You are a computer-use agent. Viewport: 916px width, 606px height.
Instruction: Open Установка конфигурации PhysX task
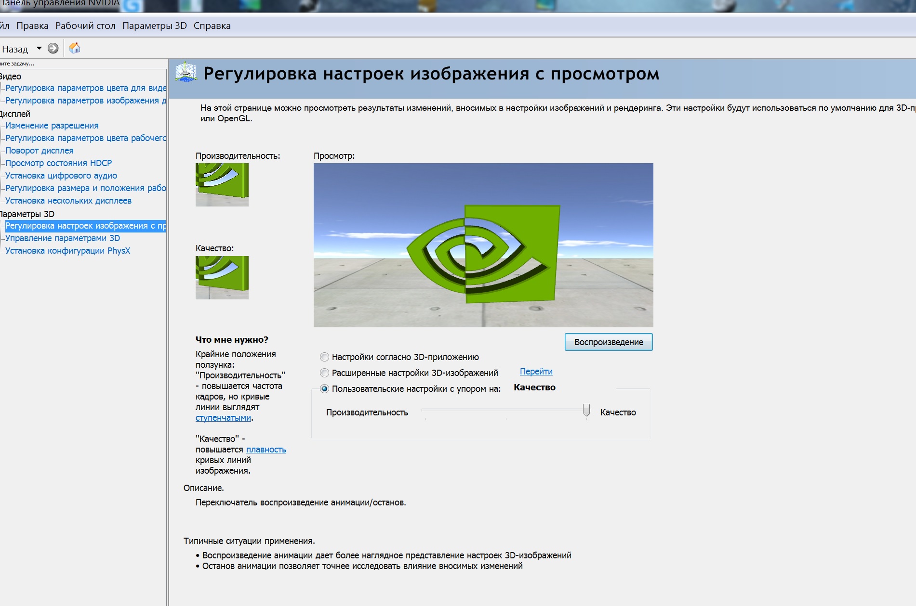click(x=68, y=251)
